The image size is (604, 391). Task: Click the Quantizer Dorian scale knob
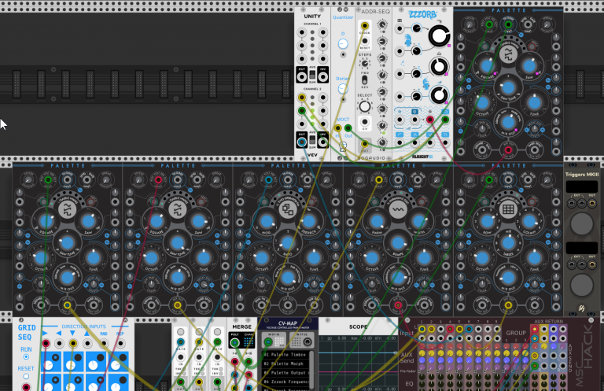[x=343, y=89]
